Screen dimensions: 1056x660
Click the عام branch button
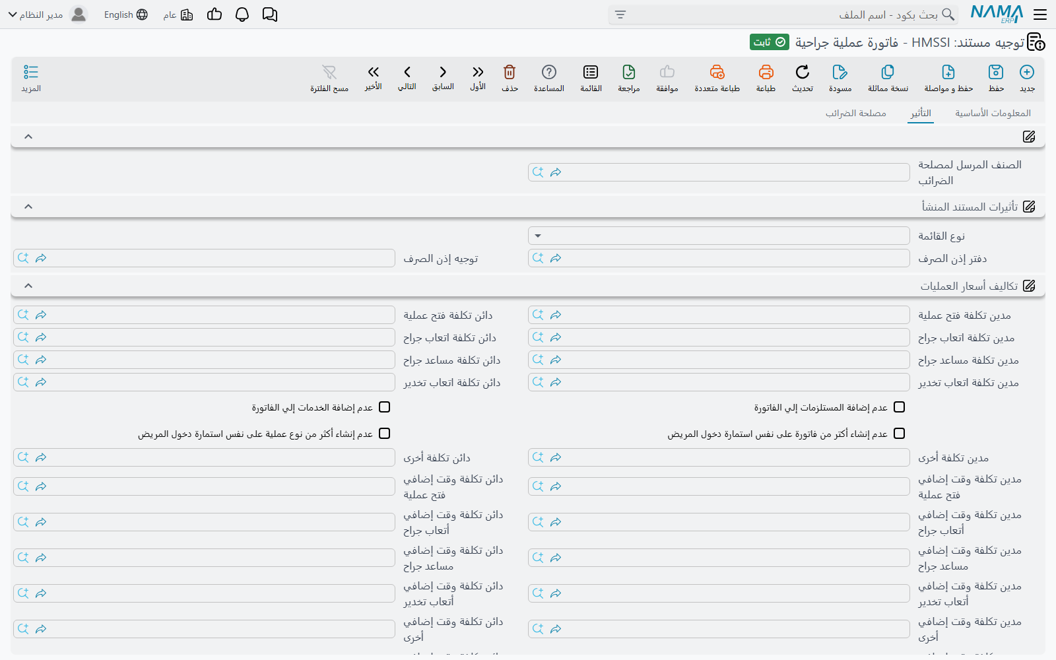pyautogui.click(x=178, y=15)
